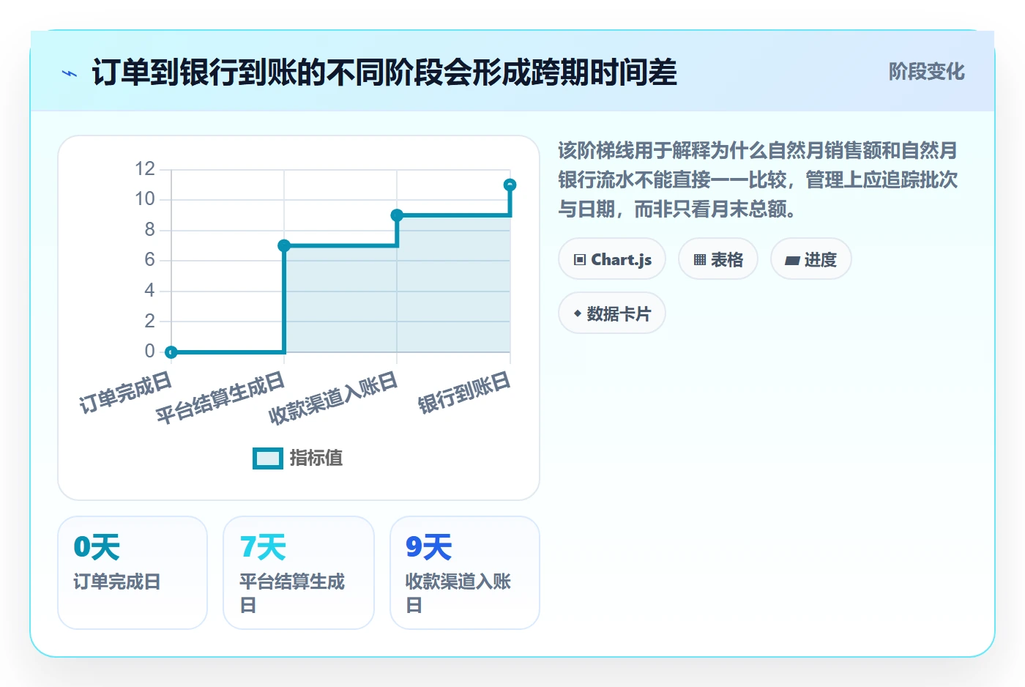Click the heading 订单到银行到账的不同阶段会形成跨期时间差
The height and width of the screenshot is (687, 1025).
click(384, 73)
